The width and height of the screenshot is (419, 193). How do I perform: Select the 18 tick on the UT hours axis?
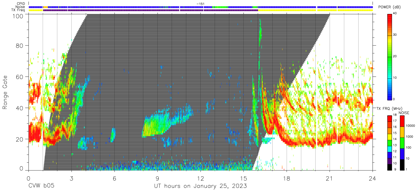(x=286, y=178)
